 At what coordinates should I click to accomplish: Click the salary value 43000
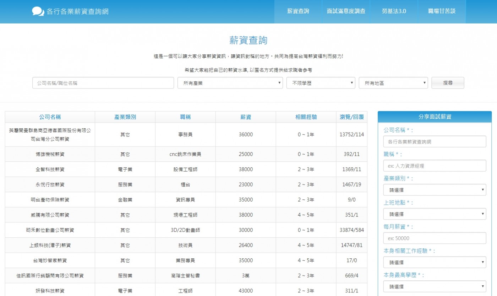(246, 291)
